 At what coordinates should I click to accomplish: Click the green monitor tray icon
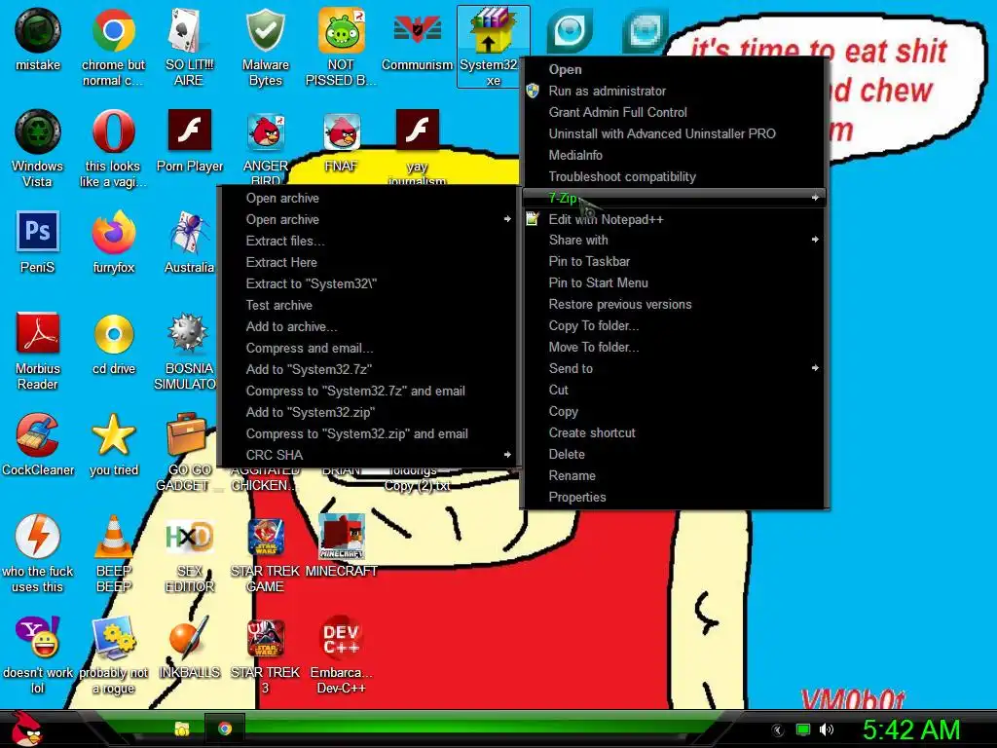[x=803, y=729]
